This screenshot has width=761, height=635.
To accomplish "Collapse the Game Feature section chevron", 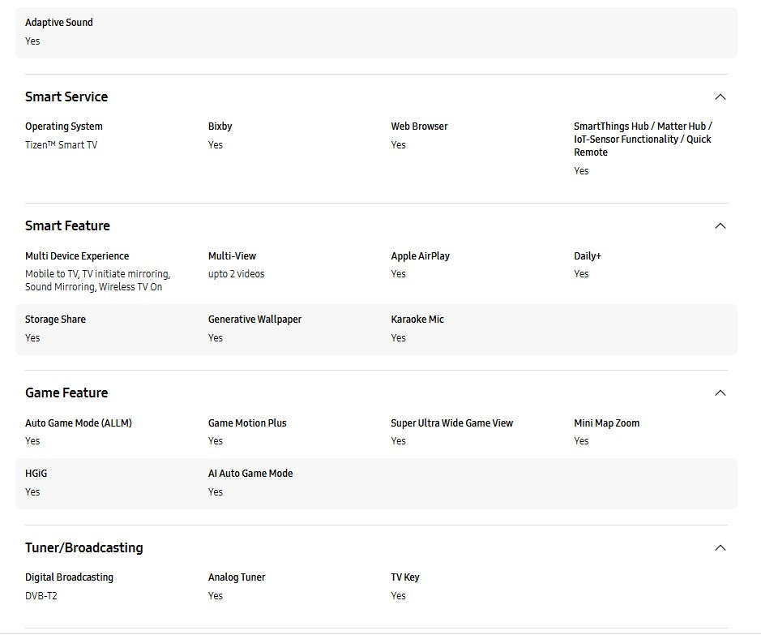I will pos(720,393).
